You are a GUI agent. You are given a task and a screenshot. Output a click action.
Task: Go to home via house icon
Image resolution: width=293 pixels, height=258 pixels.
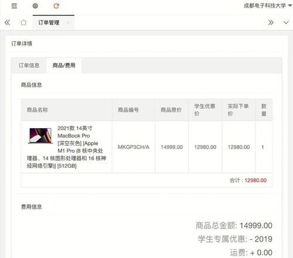(x=23, y=23)
